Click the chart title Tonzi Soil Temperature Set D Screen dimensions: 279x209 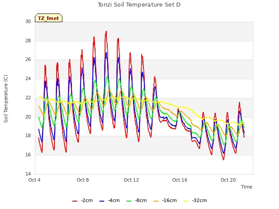139,5
